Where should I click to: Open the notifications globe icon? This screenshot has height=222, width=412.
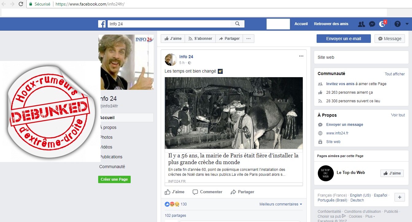(382, 24)
